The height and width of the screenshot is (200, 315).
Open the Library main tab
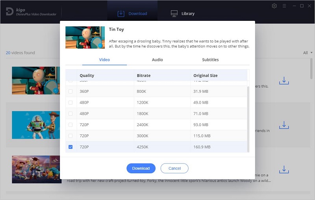pyautogui.click(x=182, y=13)
